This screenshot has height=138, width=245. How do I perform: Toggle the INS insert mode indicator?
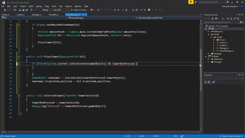point(176,136)
